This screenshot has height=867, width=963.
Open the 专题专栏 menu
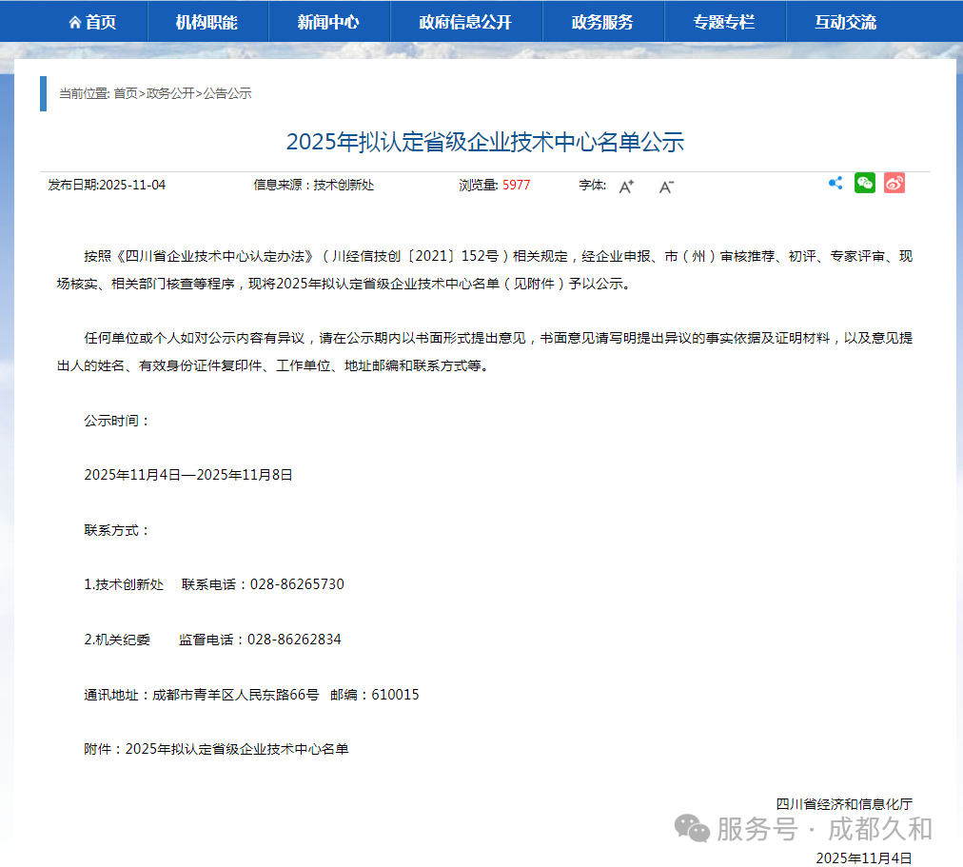[x=724, y=21]
